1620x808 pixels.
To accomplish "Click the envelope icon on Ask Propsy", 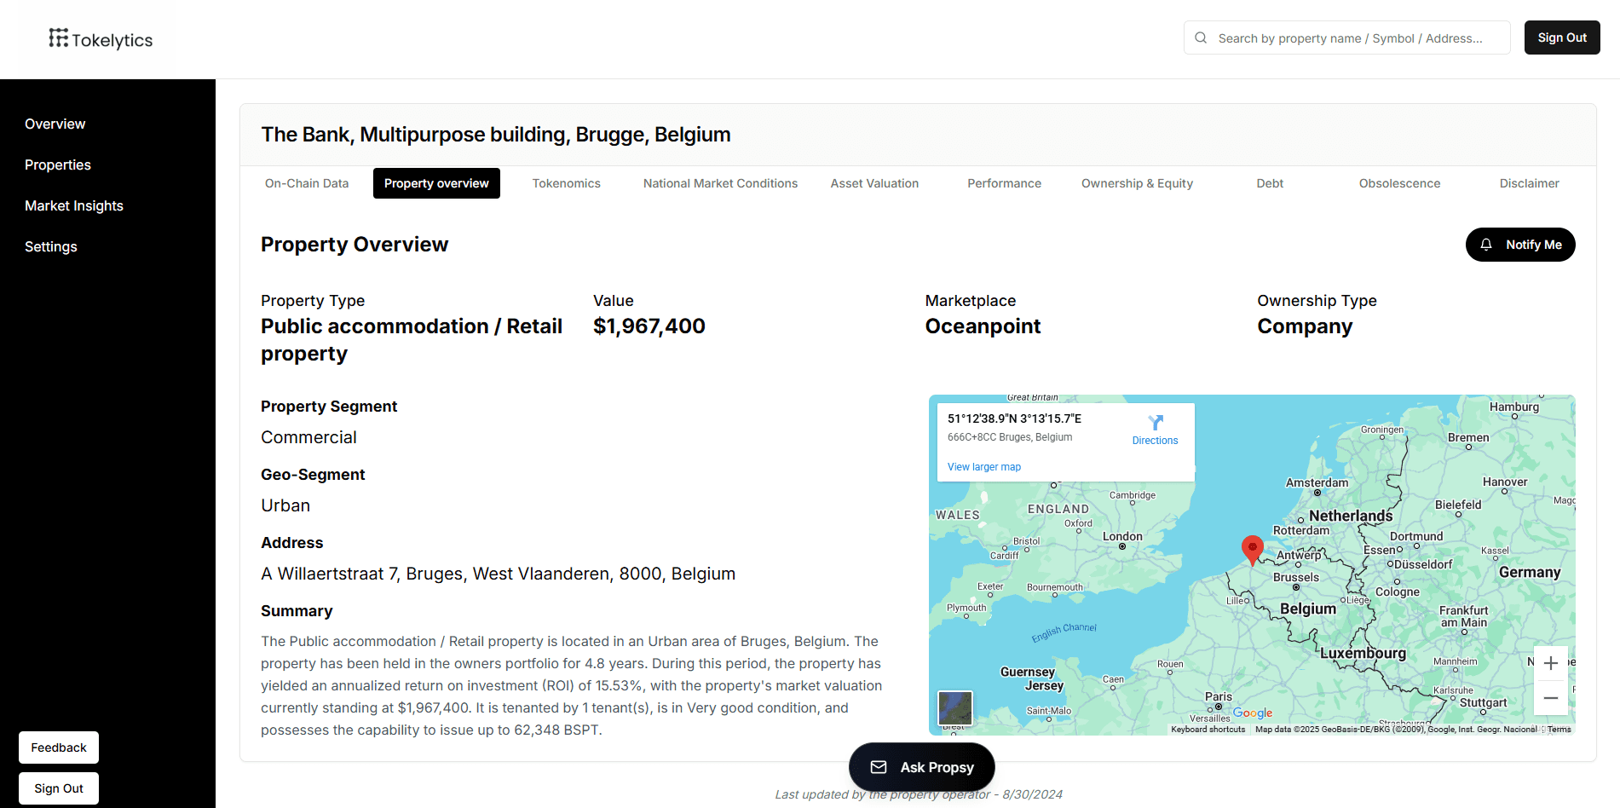I will (877, 767).
